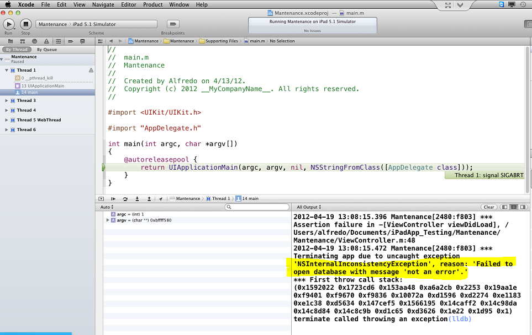532x335 pixels.
Task: Show only variables view pane
Action: 505,207
